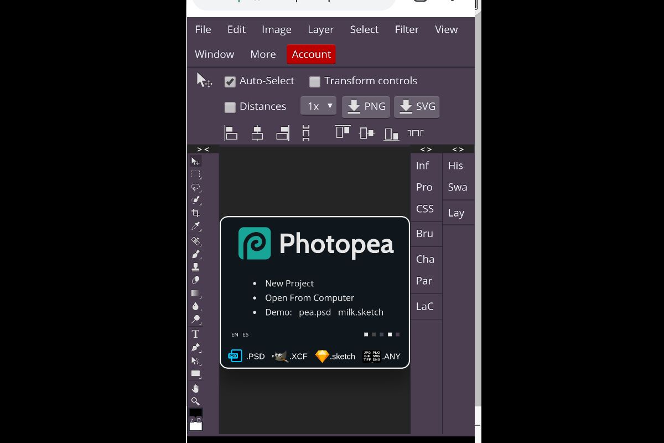Select the Clone Stamp tool

pyautogui.click(x=195, y=267)
